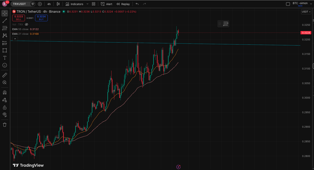Add symbol to compare with plus icon
Viewport: 314px width, 170px height.
point(40,4)
